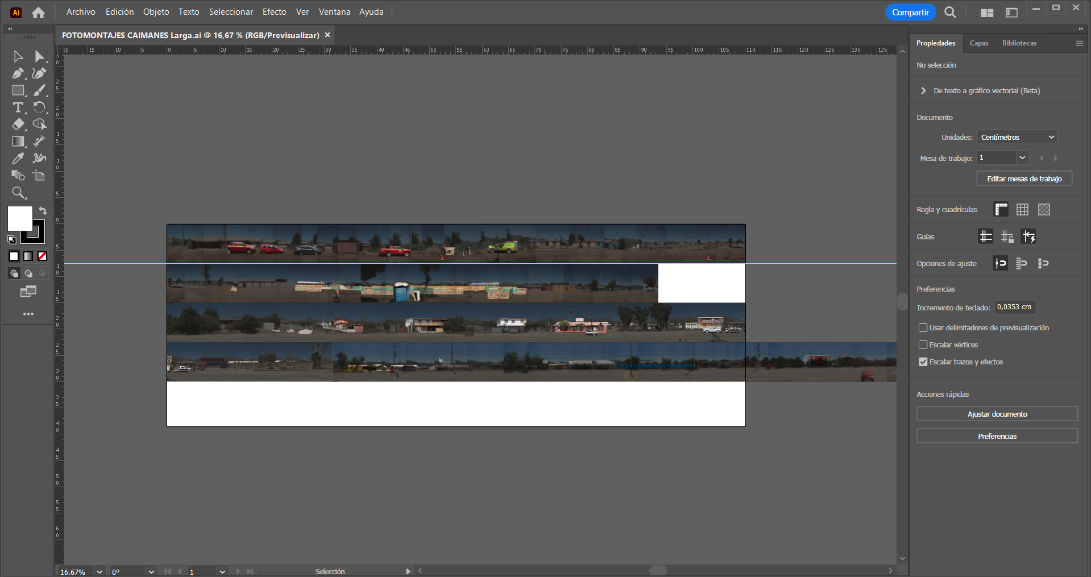Enable Usar delimitadores de previsualización

coord(923,328)
